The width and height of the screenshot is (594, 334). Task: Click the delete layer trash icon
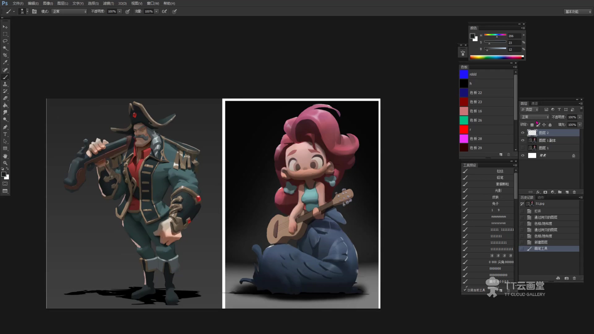(x=575, y=192)
